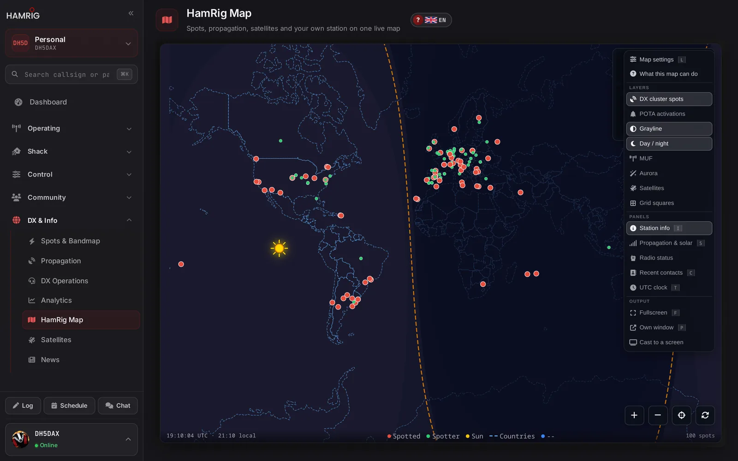Screen dimensions: 738x461
Task: Choose Cast to a screen
Action: point(669,342)
